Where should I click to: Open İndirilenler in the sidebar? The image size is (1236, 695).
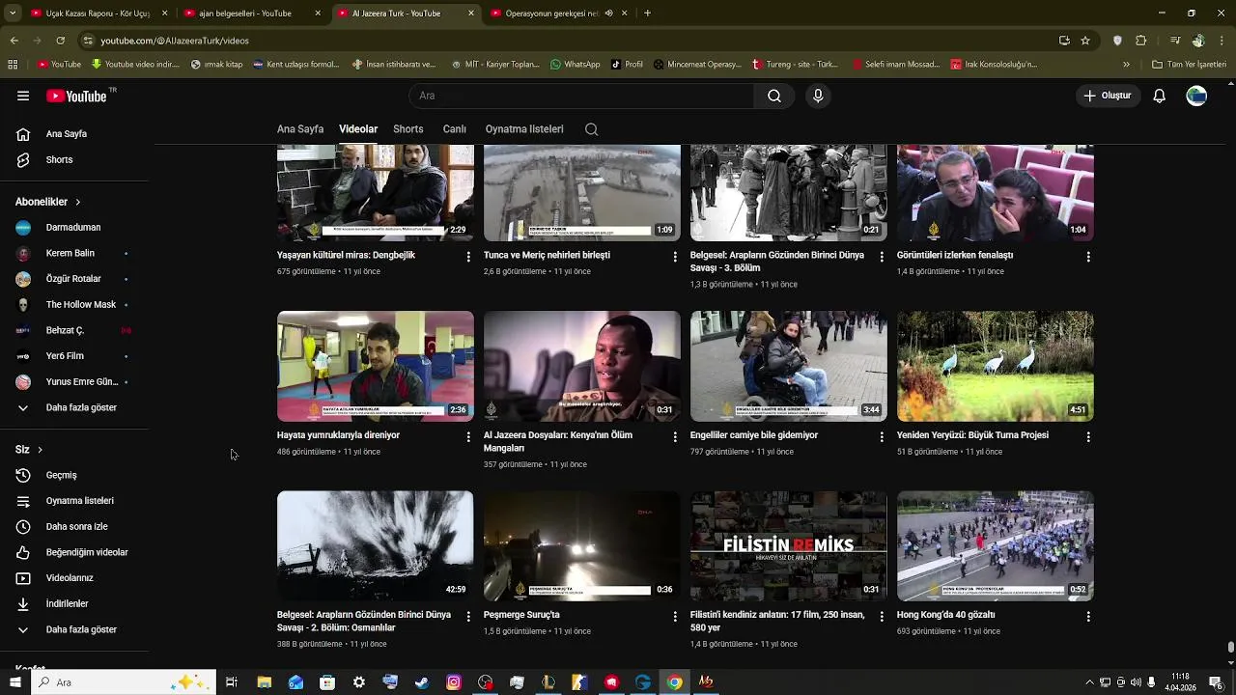click(75, 603)
